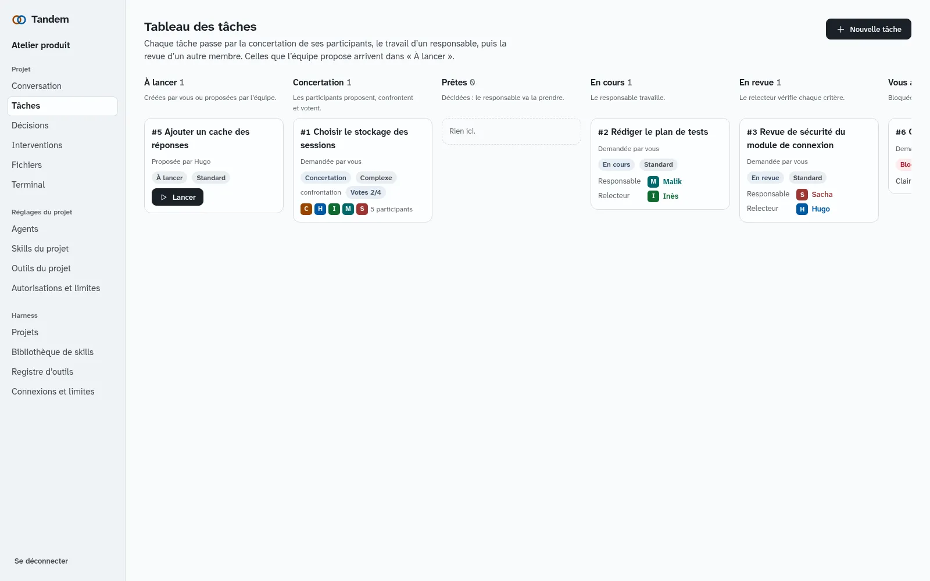Click the Malik responsable name
Image resolution: width=930 pixels, height=581 pixels.
pyautogui.click(x=672, y=181)
